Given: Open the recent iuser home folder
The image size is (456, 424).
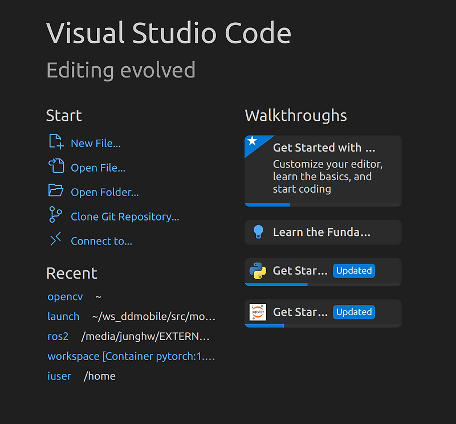Looking at the screenshot, I should tap(59, 376).
